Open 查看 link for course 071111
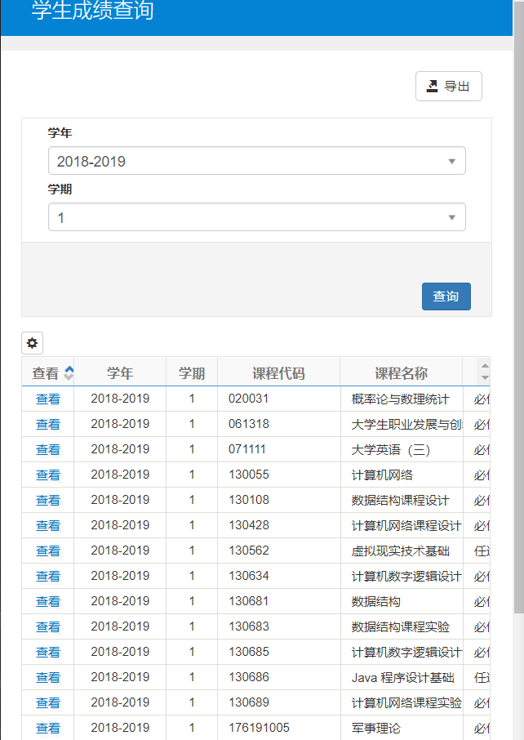Screen dimensions: 524x740 click(x=48, y=450)
